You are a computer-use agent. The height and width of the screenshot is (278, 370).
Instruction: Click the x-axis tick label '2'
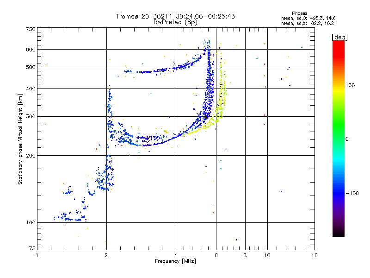pyautogui.click(x=106, y=255)
